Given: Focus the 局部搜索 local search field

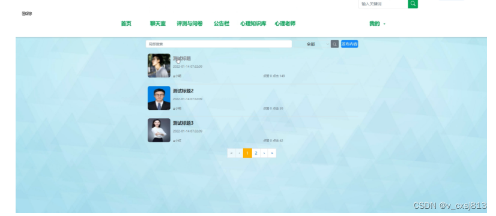Looking at the screenshot, I should coord(219,44).
